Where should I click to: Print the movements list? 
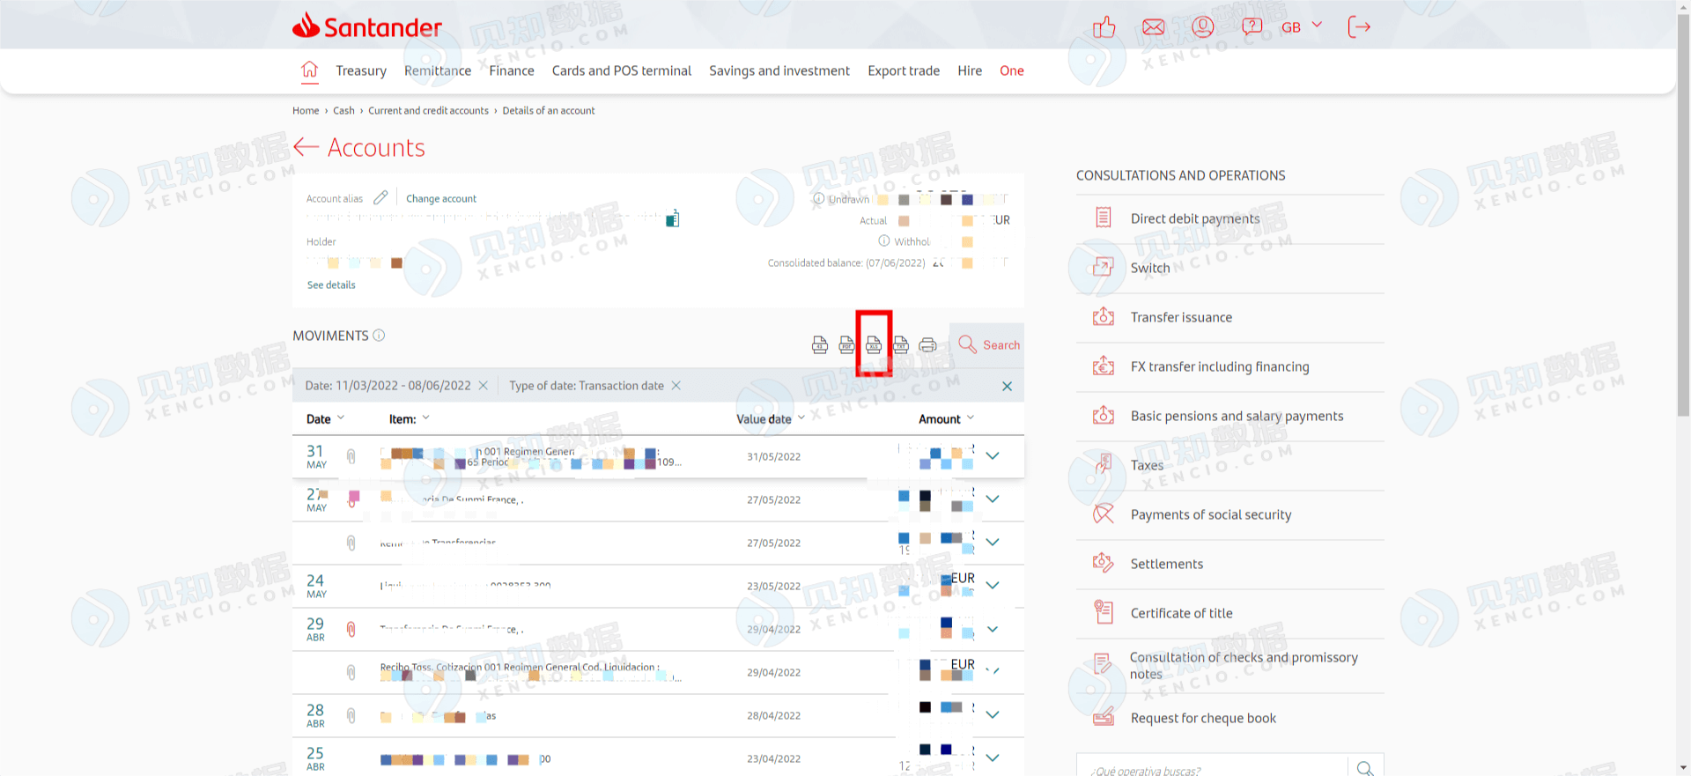(927, 344)
